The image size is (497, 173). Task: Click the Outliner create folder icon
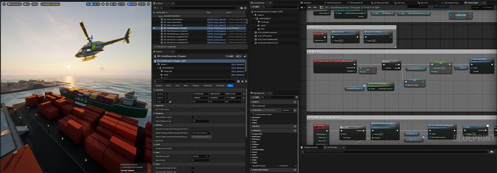tap(242, 8)
